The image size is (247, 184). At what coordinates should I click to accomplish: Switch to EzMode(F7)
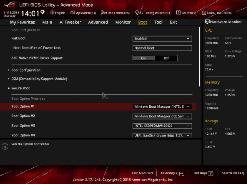173,173
